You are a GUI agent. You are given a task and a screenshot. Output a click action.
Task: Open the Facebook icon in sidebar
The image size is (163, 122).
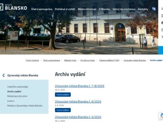(x=162, y=23)
